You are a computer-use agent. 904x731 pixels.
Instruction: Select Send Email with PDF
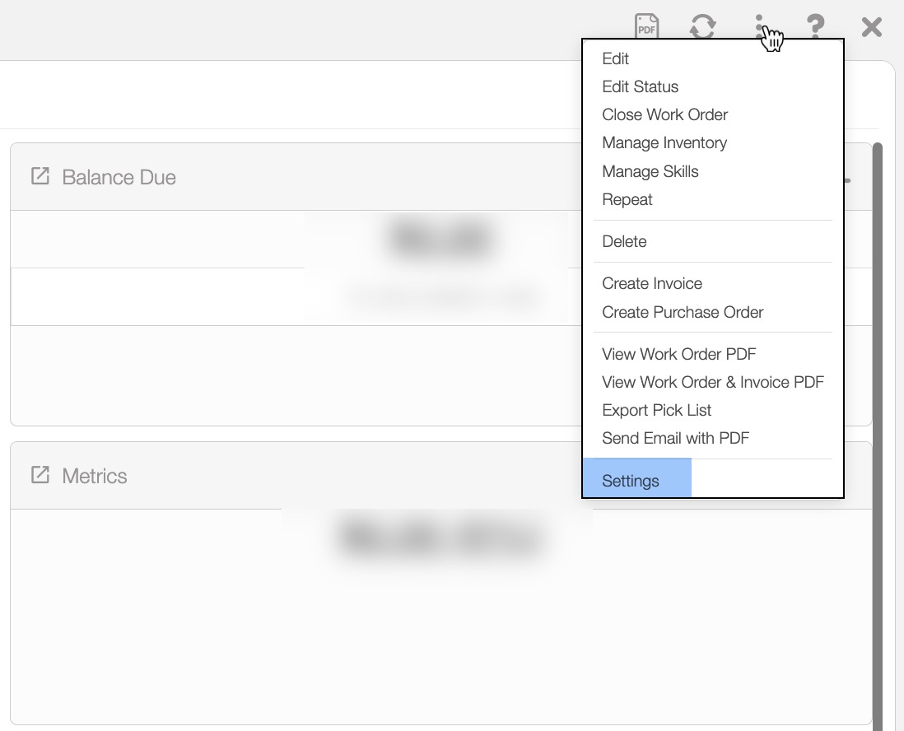point(675,438)
